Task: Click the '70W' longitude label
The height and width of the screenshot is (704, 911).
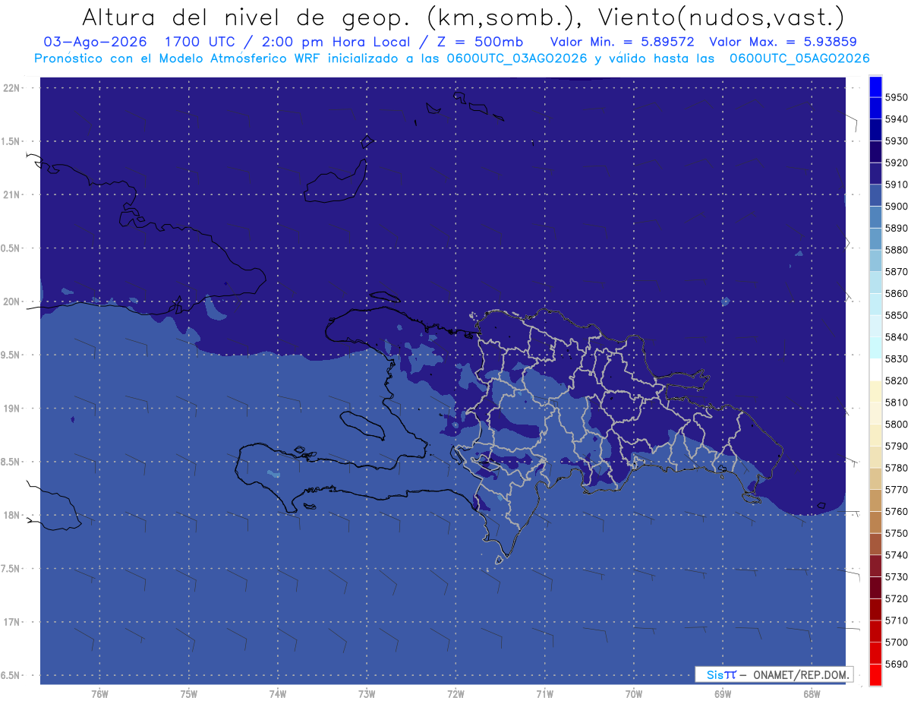Action: click(634, 694)
